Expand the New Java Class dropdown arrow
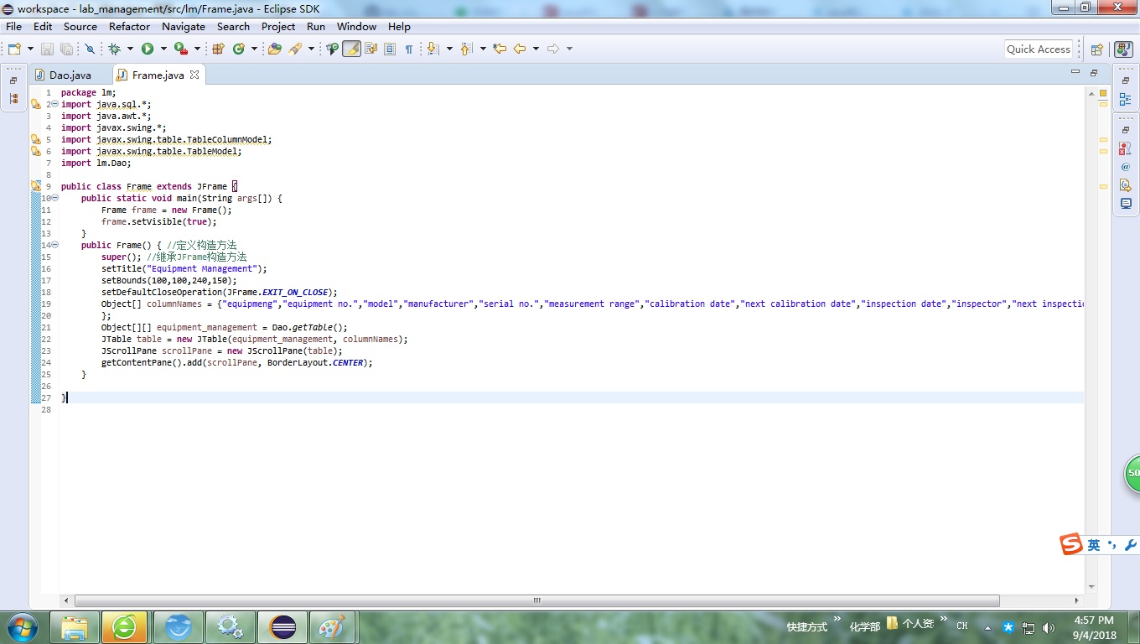This screenshot has width=1140, height=644. point(253,49)
